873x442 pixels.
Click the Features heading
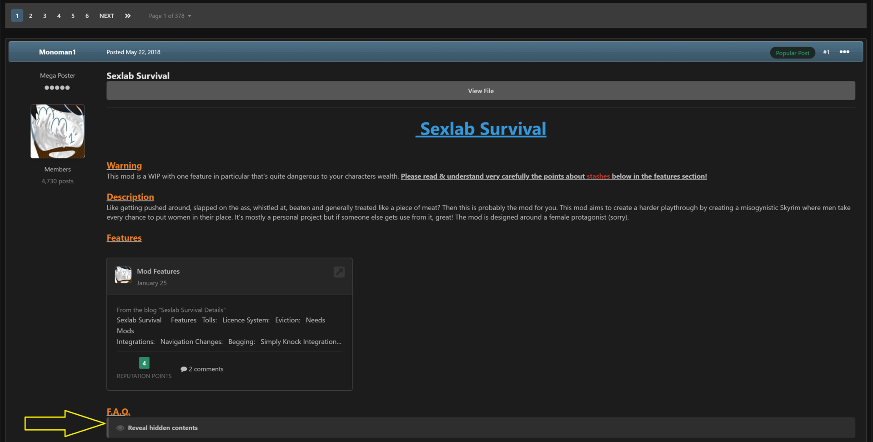124,238
